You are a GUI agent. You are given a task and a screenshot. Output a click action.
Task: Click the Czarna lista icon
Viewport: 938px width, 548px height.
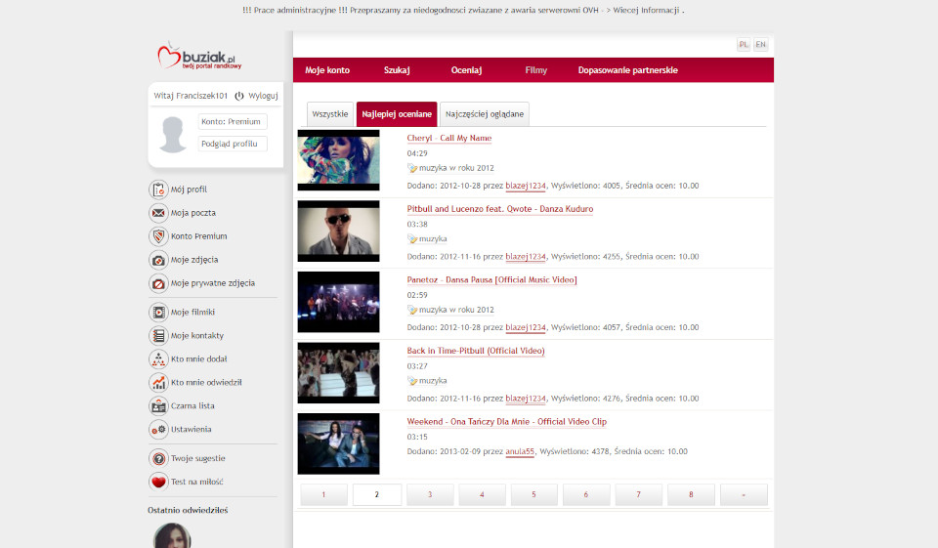(158, 406)
